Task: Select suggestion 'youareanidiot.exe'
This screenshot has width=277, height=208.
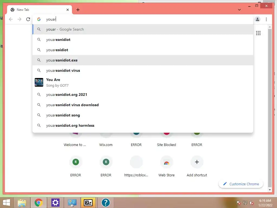Action: tap(143, 60)
